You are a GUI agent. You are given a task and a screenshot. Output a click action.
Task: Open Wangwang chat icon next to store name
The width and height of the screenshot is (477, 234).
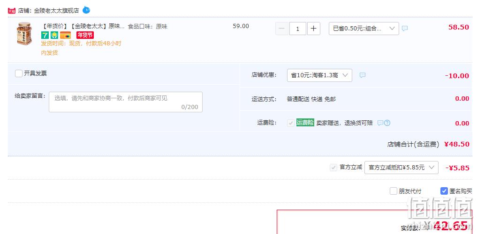pos(86,10)
